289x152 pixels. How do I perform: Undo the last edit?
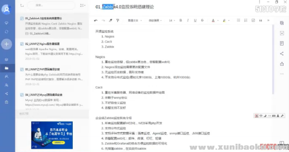(96, 20)
